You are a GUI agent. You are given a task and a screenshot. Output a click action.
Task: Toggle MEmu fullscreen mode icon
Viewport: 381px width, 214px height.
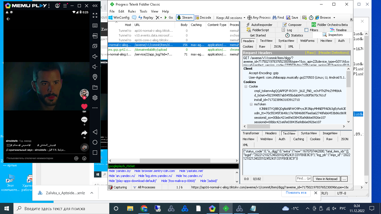[x=95, y=16]
